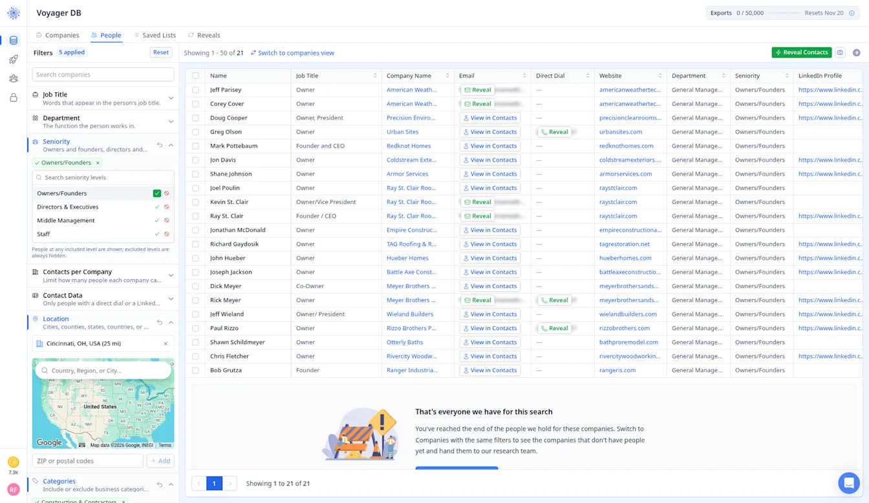
Task: Open the chat support bubble
Action: [x=849, y=483]
